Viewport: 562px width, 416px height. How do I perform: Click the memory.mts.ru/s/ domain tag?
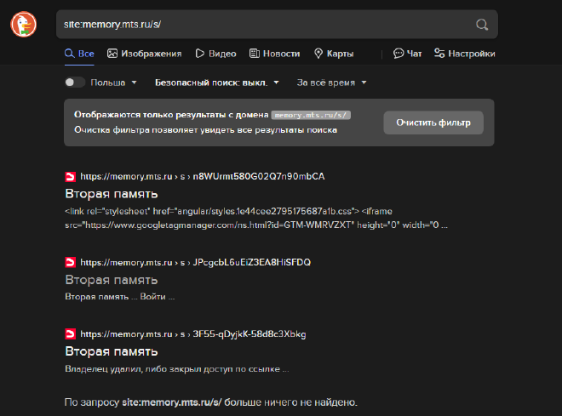click(x=311, y=115)
